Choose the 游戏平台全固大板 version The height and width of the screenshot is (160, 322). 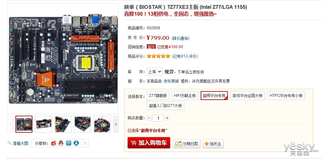click(x=247, y=96)
